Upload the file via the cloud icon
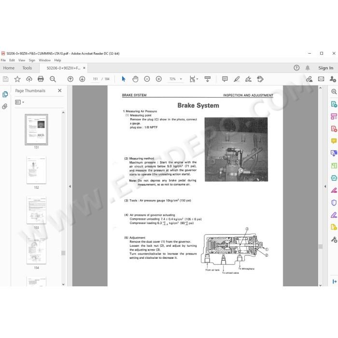This screenshot has width=338, height=338. coord(29,79)
